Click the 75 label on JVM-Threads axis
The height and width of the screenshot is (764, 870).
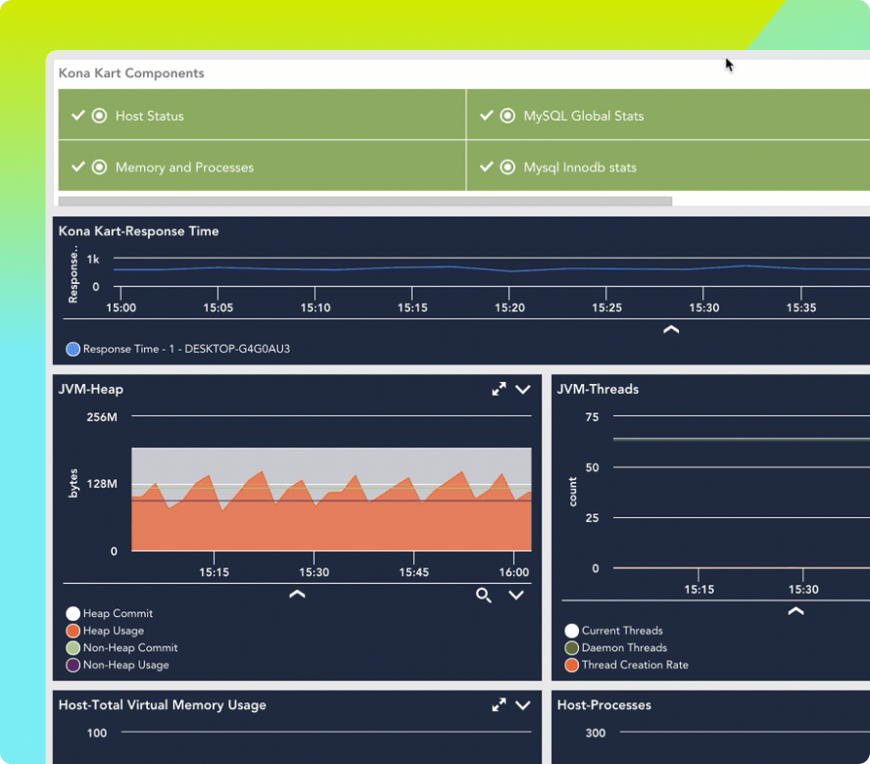(592, 417)
